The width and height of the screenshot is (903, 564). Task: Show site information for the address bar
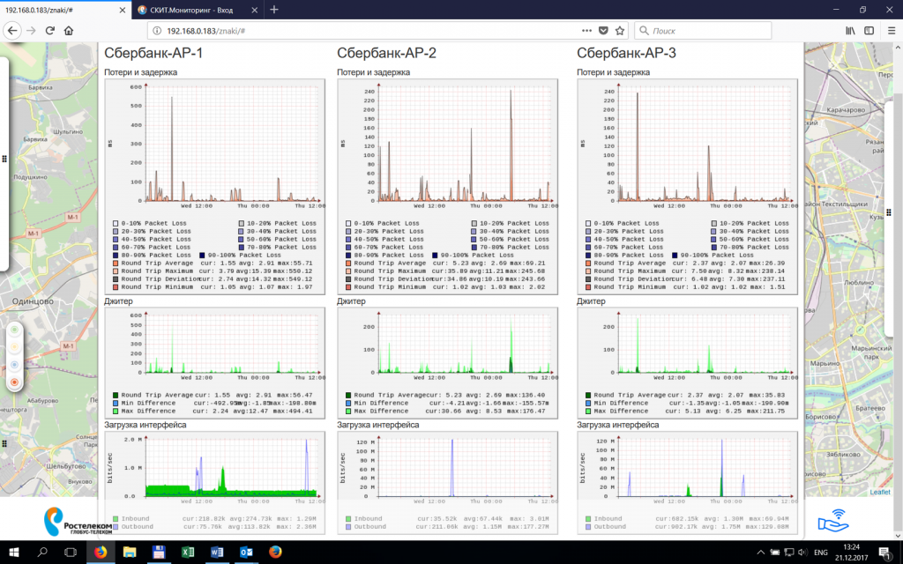pos(157,31)
